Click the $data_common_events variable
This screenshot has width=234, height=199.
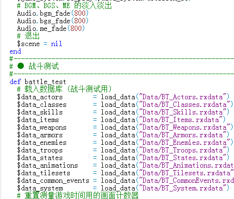coord(53,180)
